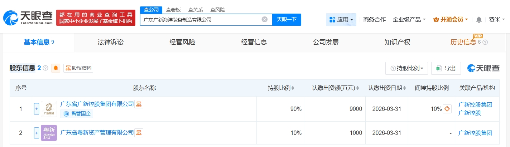Click the question mark icon beside 股东信息 count
The height and width of the screenshot is (147, 510).
45,68
